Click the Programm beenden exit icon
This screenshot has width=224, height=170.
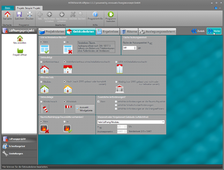(x=111, y=14)
